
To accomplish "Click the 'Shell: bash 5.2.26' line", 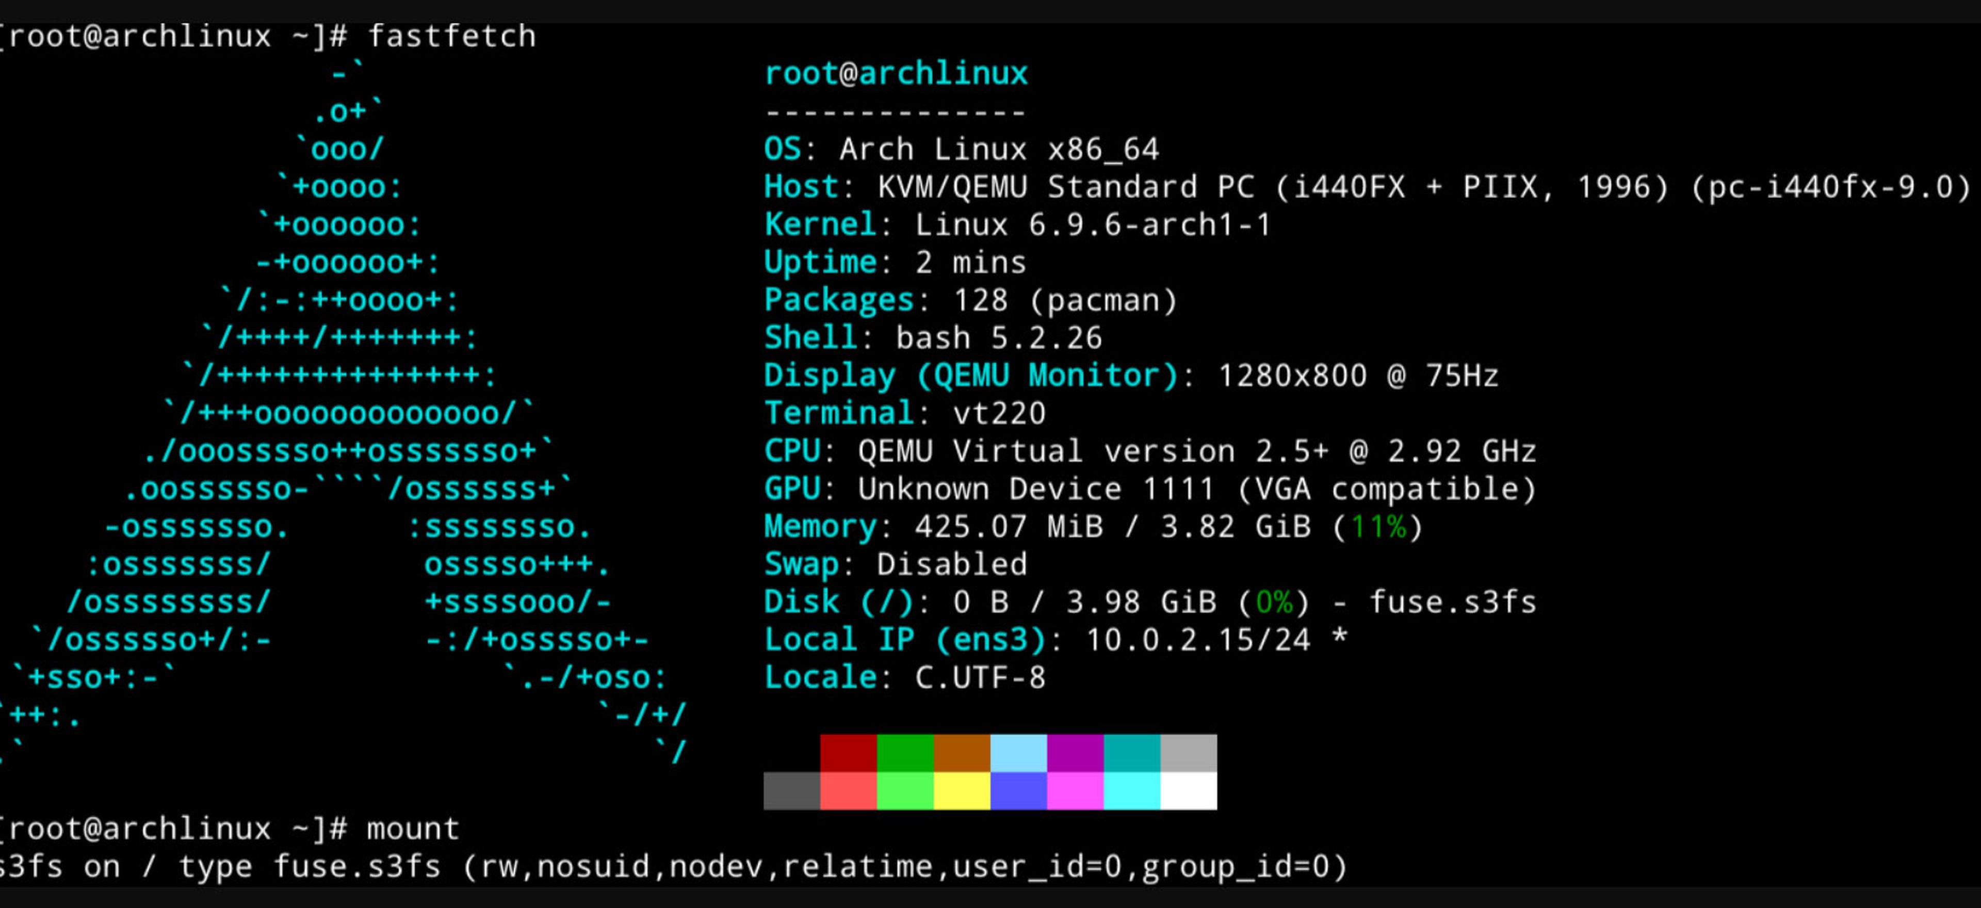I will (x=933, y=337).
